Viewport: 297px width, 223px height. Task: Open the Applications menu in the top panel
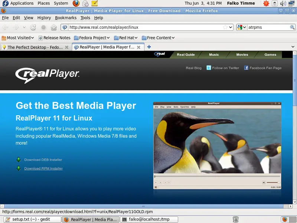pos(22,3)
